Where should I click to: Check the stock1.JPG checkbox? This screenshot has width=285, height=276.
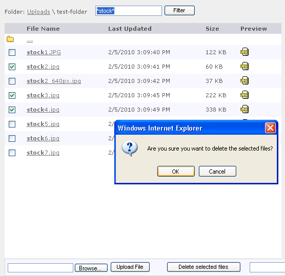(x=12, y=52)
